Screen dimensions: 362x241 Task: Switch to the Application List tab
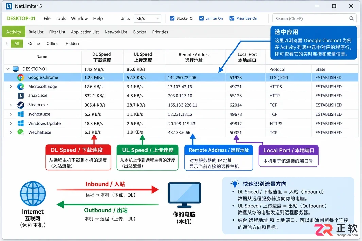pos(85,32)
